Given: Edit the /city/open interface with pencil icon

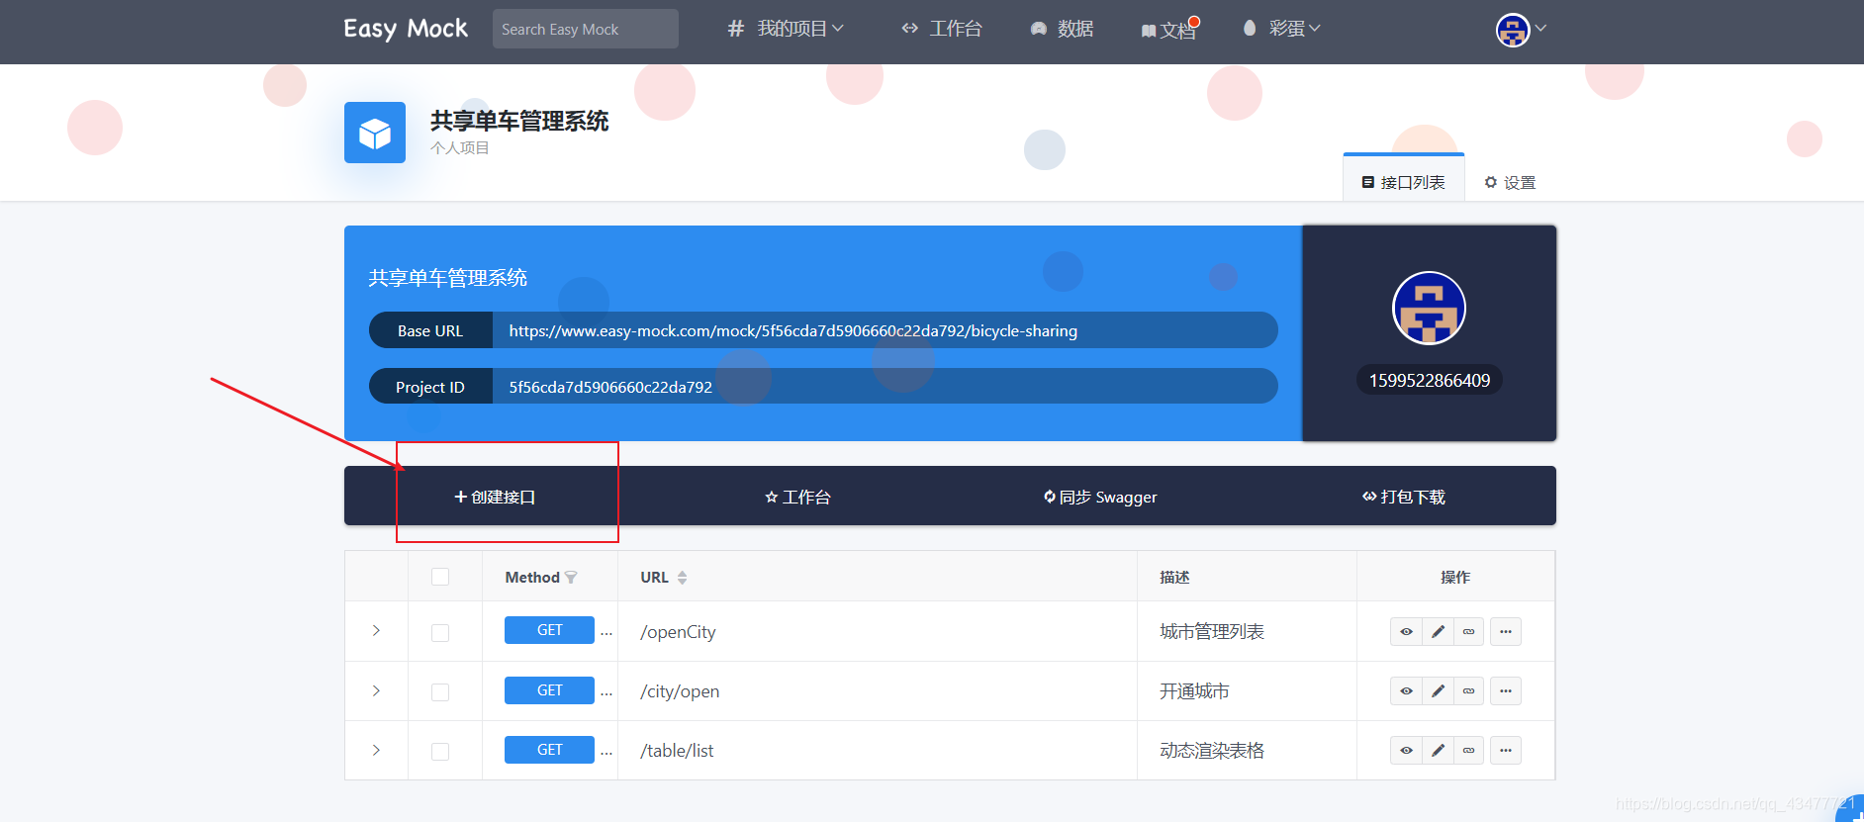Looking at the screenshot, I should pyautogui.click(x=1438, y=690).
